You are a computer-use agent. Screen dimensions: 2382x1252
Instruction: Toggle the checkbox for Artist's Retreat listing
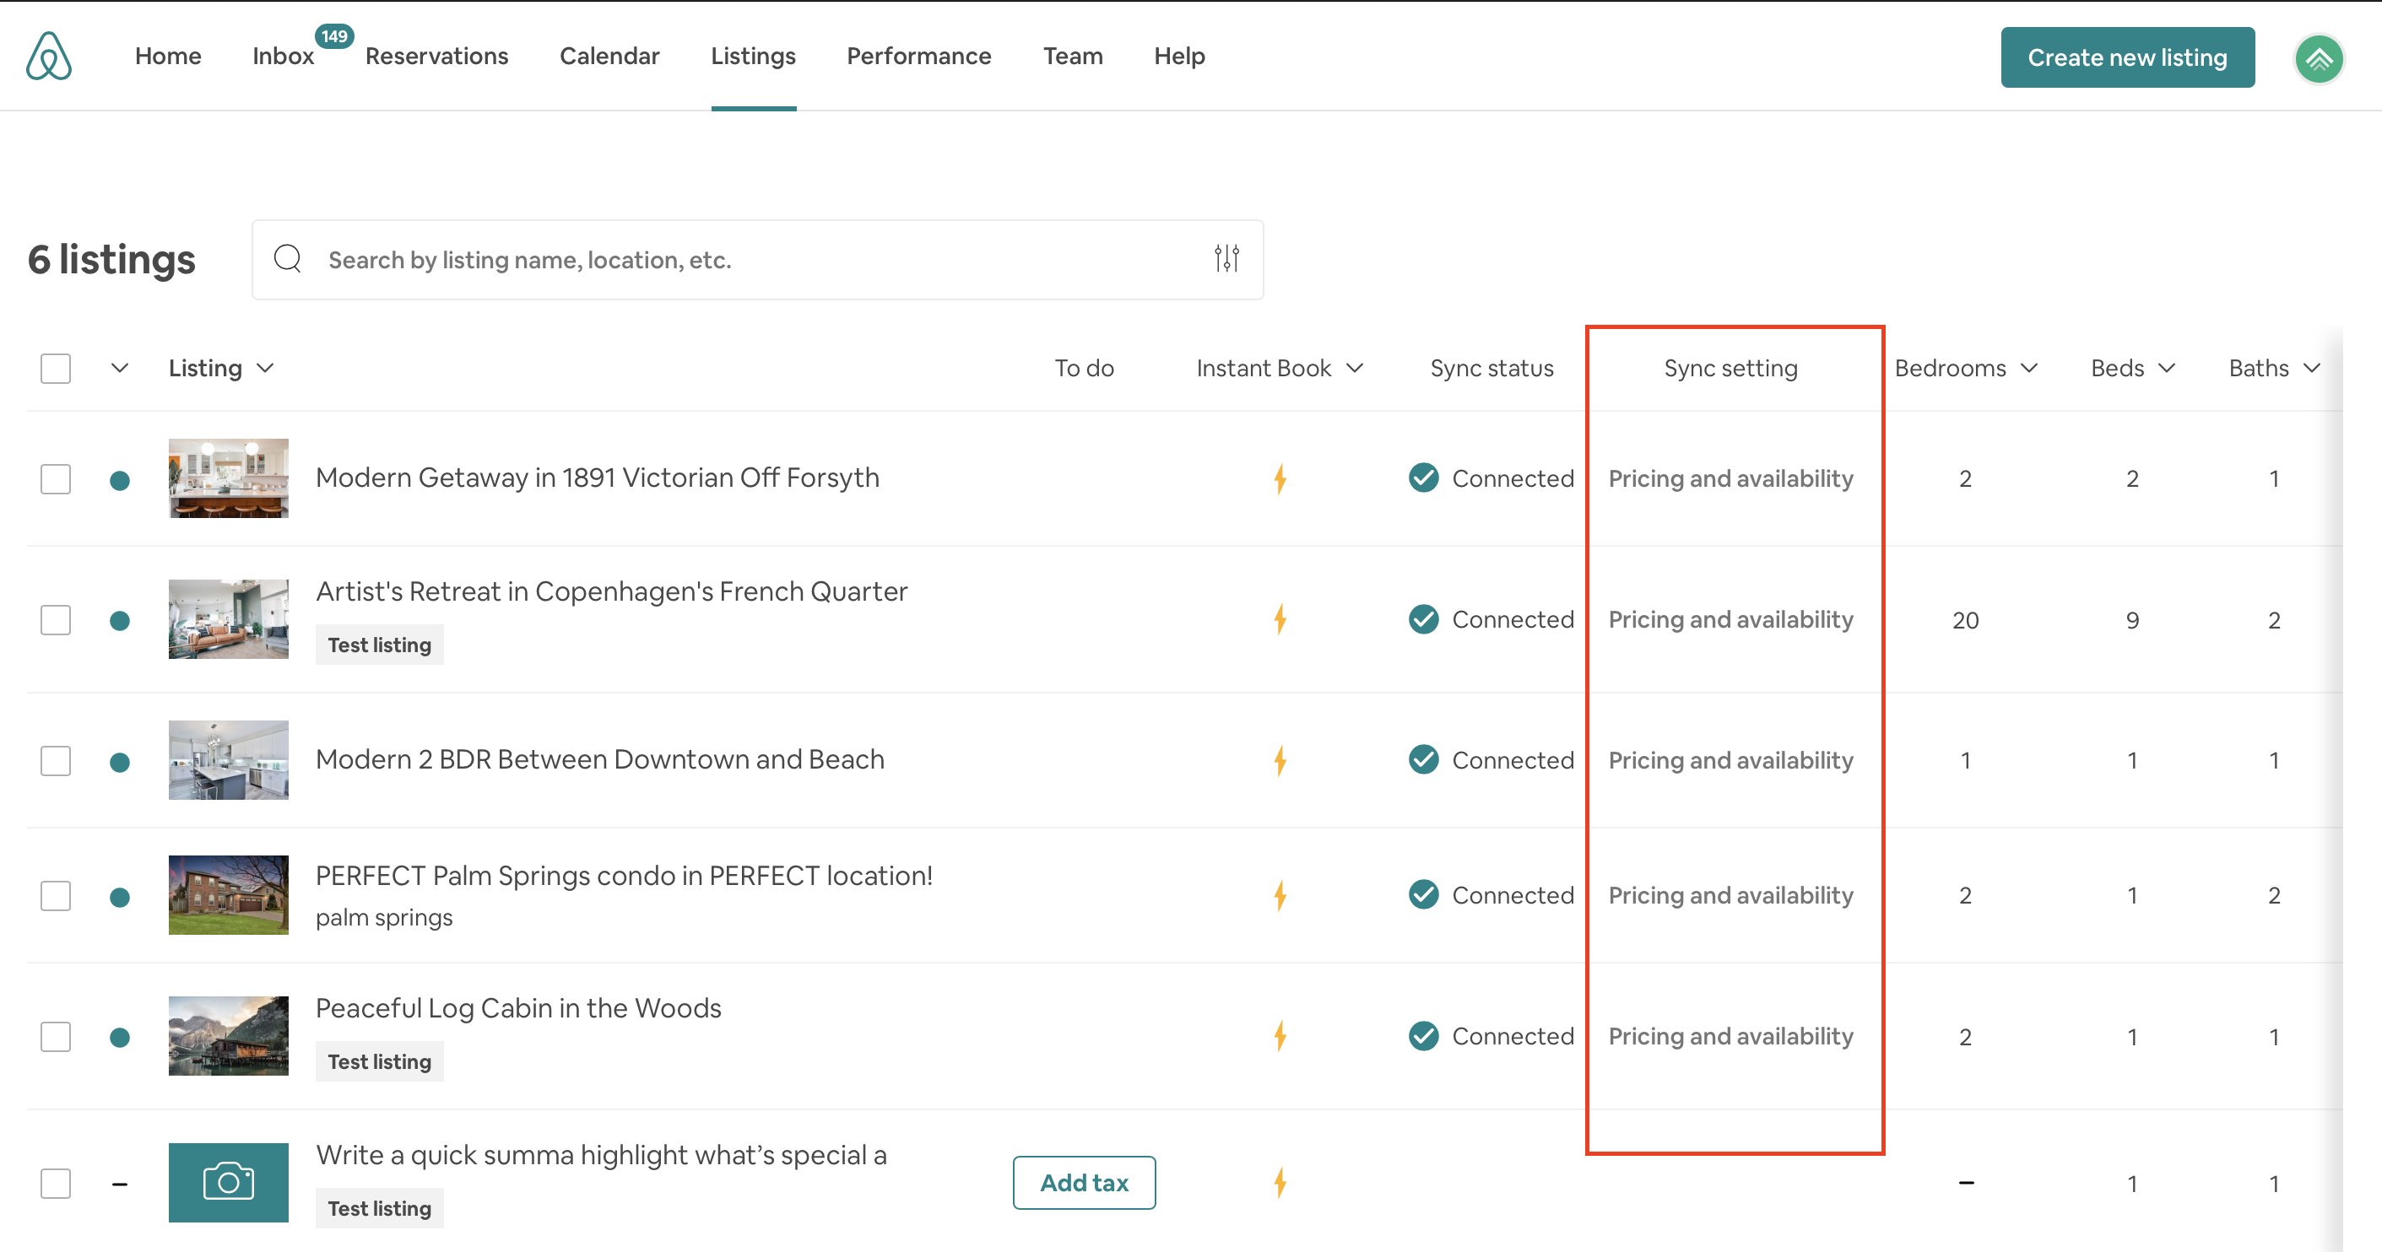[x=57, y=619]
